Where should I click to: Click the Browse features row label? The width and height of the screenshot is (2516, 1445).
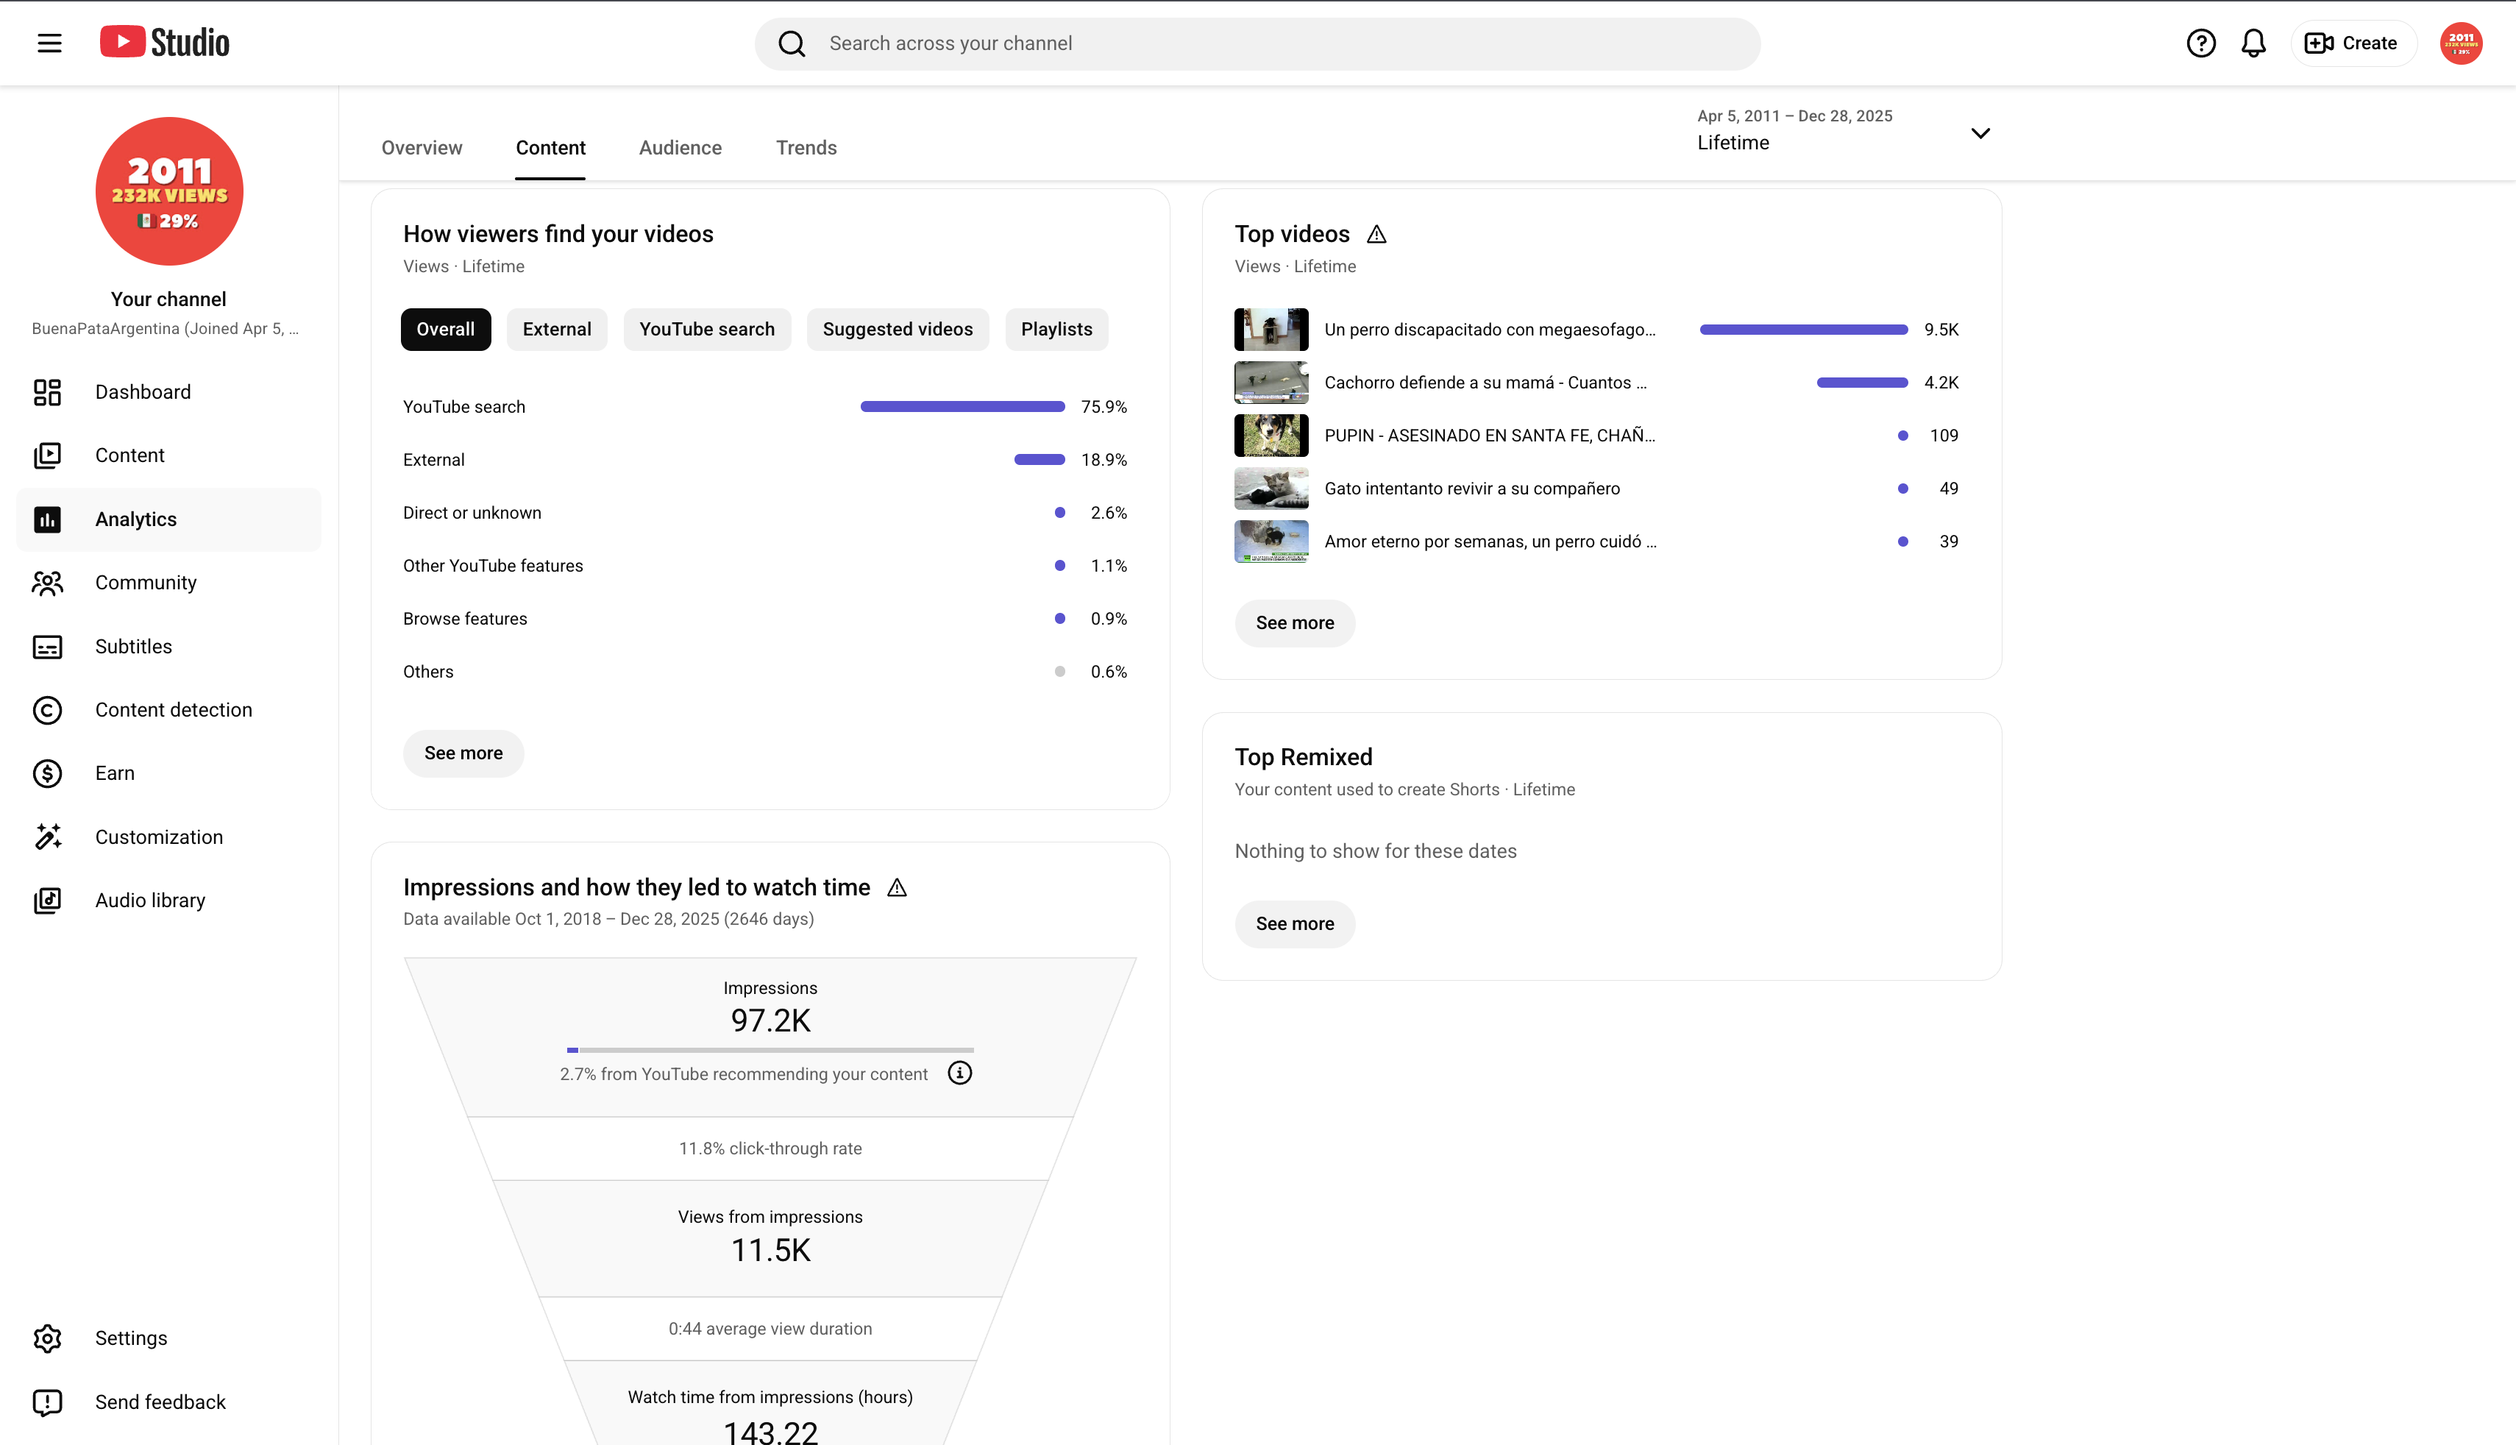465,618
